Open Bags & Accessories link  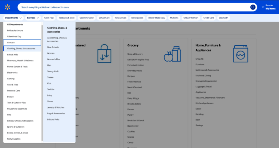click(56, 114)
